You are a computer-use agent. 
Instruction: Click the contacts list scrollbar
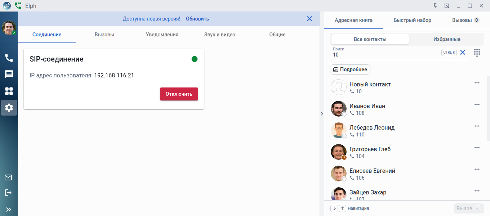click(488, 108)
